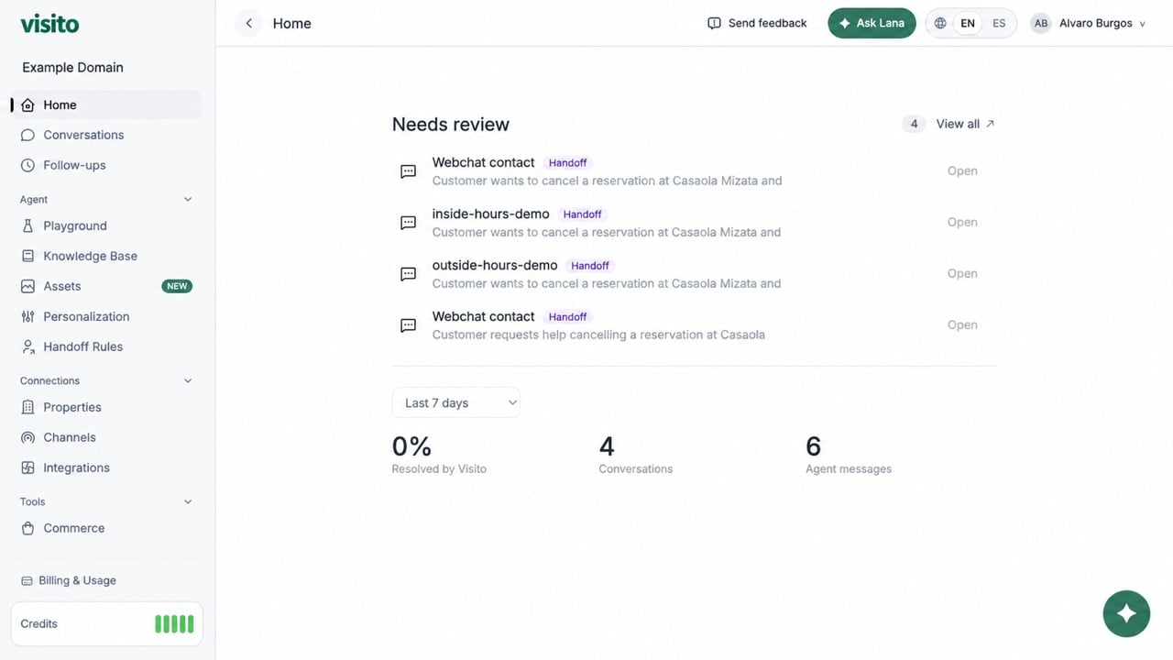This screenshot has width=1173, height=660.
Task: Click the arrow icon next to View all
Action: (990, 124)
